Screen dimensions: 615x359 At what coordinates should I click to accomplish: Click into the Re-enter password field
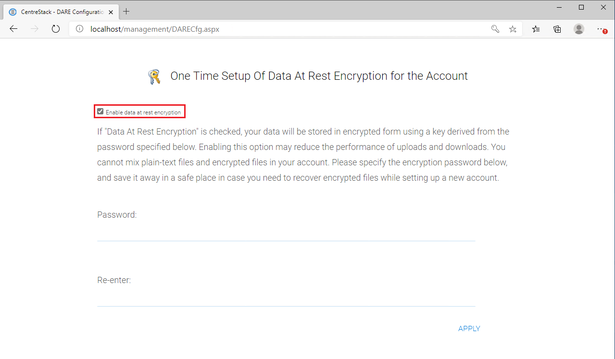click(286, 297)
